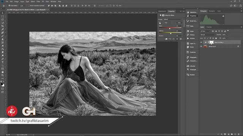Toggle adjustment visibility eye in Properties panel

point(177,39)
